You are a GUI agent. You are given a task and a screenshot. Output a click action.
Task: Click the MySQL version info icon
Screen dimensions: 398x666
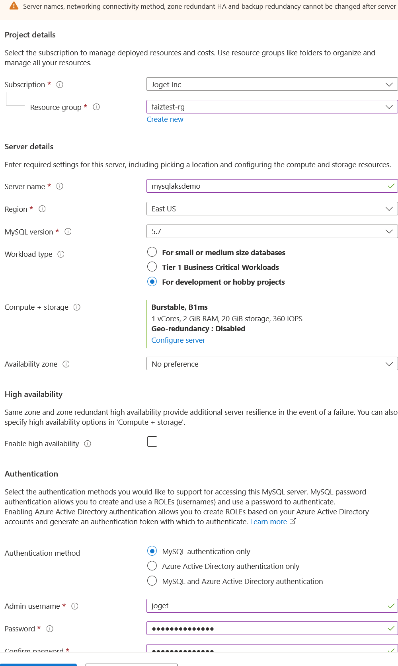pos(68,232)
